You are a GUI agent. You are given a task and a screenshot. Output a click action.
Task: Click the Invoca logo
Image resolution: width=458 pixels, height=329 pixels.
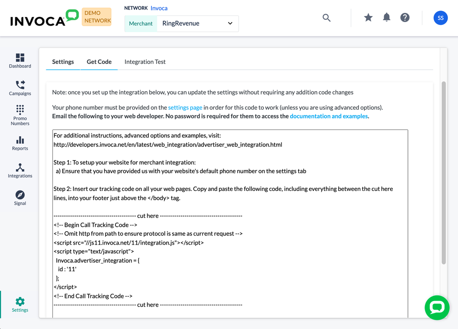(45, 18)
